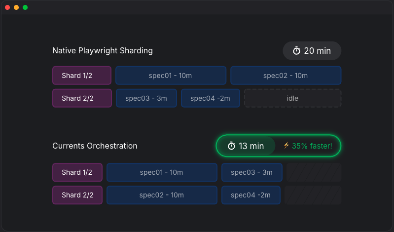Click the Currents Orchestration heading
This screenshot has height=232, width=394.
click(x=95, y=146)
